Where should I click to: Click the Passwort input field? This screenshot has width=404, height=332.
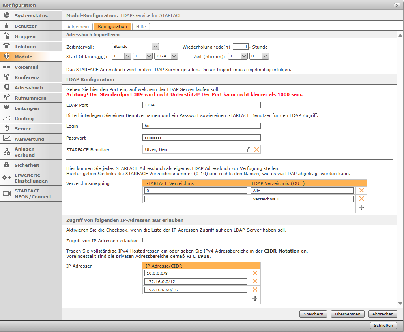tap(202, 138)
